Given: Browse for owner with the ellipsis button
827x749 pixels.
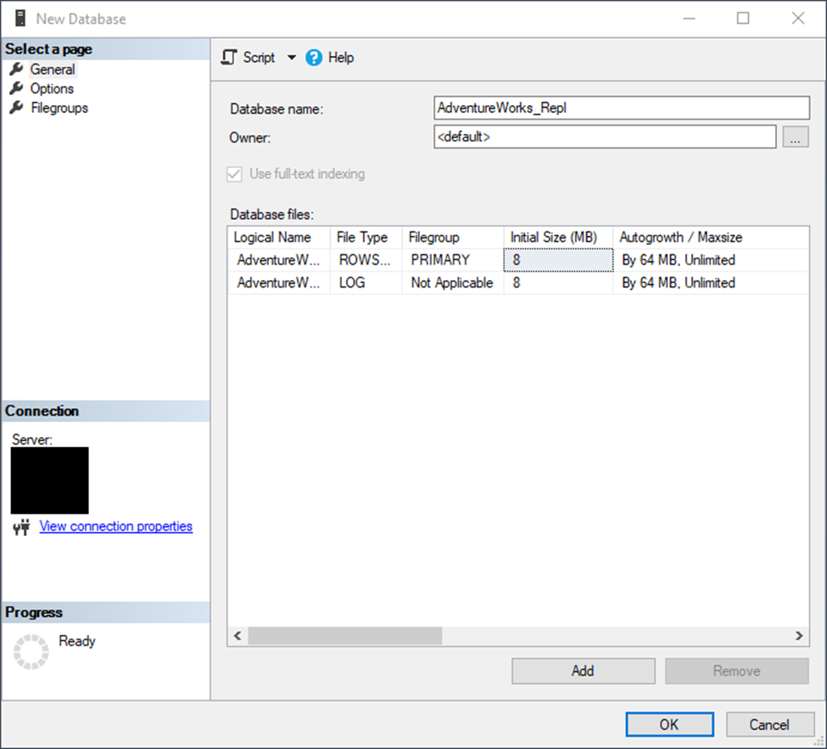Looking at the screenshot, I should [x=796, y=137].
